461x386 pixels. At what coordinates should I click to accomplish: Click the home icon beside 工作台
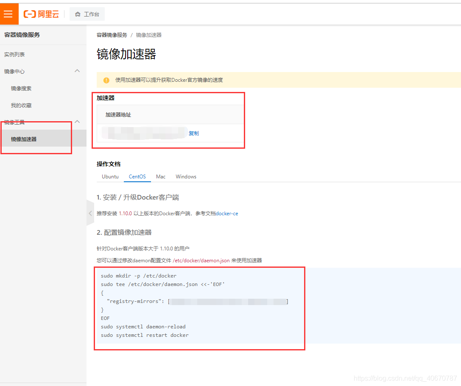pyautogui.click(x=78, y=14)
